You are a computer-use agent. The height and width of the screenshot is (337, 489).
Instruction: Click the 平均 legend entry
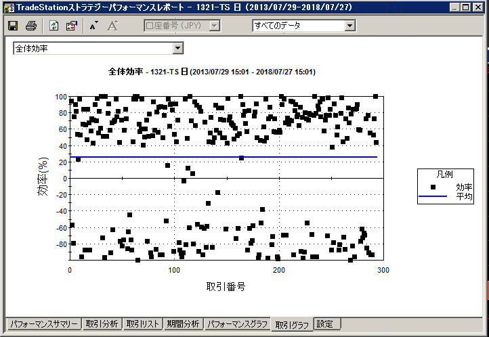(464, 196)
